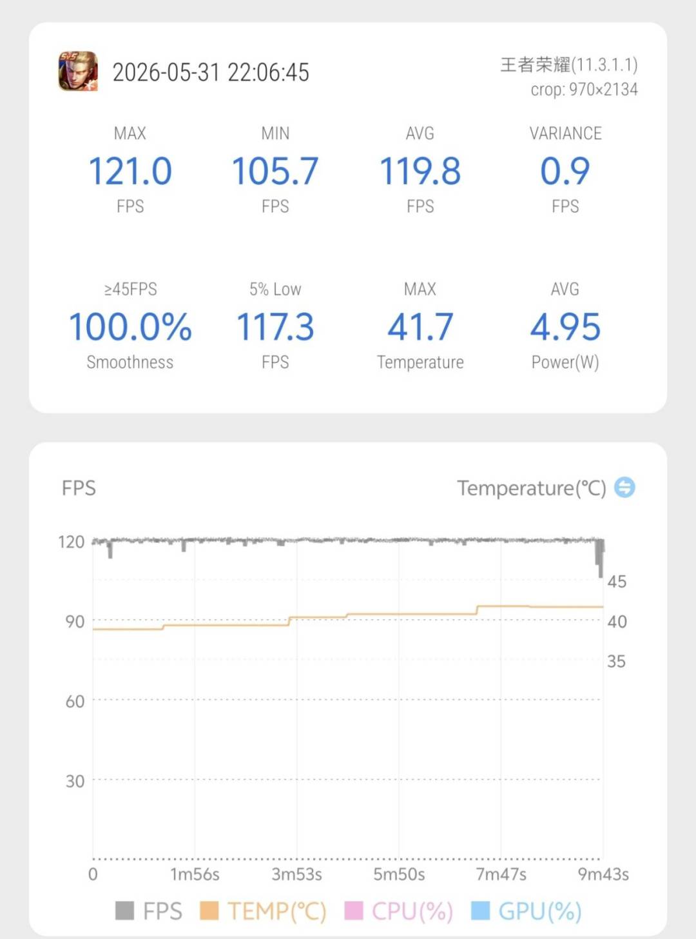Tap the 41.7 max Temperature value
This screenshot has width=696, height=939.
point(420,326)
